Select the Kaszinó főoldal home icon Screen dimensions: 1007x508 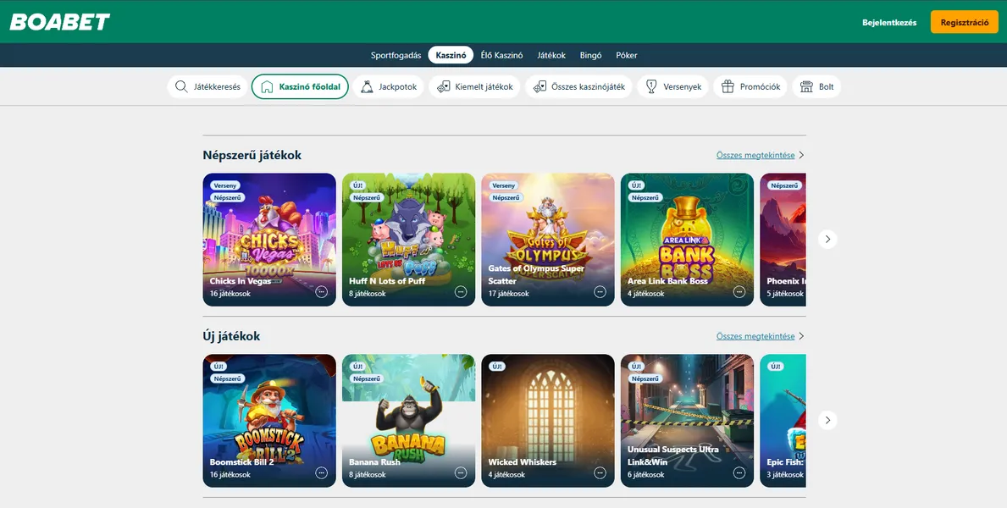tap(267, 86)
